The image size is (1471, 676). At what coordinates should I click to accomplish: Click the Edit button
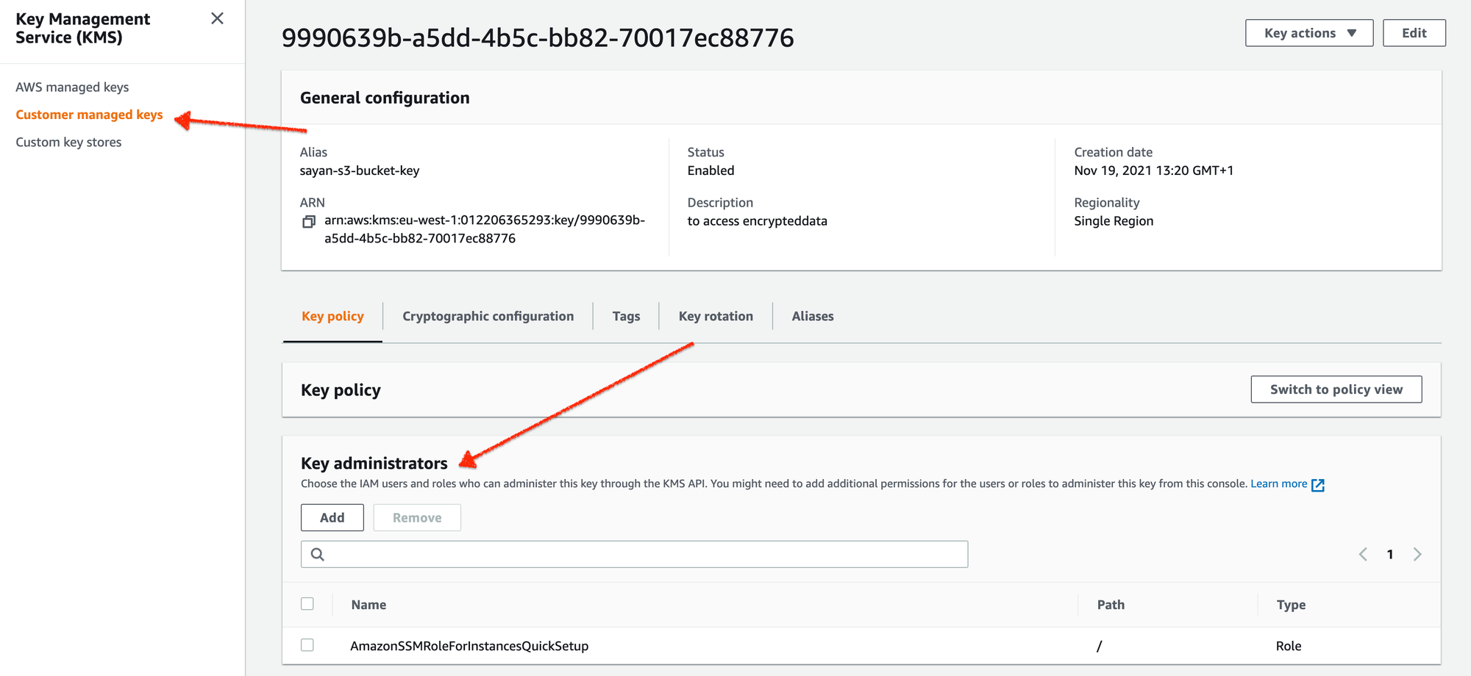[1414, 32]
